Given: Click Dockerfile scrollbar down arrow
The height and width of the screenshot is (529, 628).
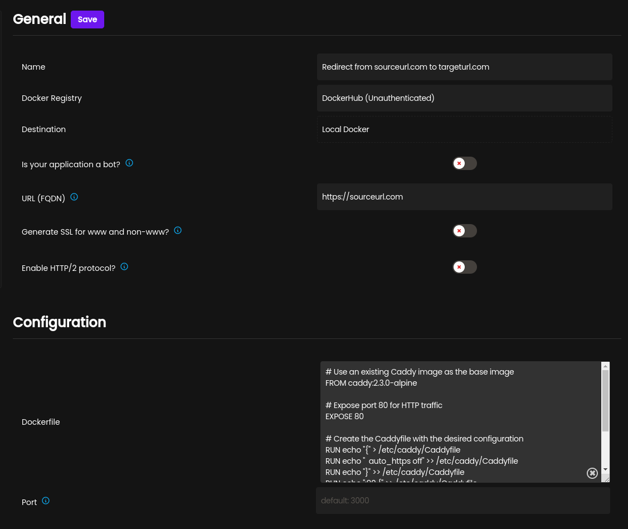Looking at the screenshot, I should (x=605, y=469).
